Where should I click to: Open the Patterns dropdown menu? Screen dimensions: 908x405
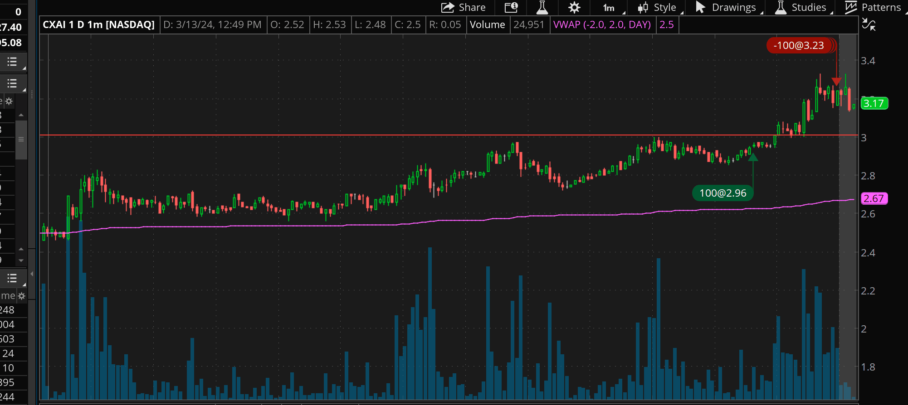(x=874, y=8)
